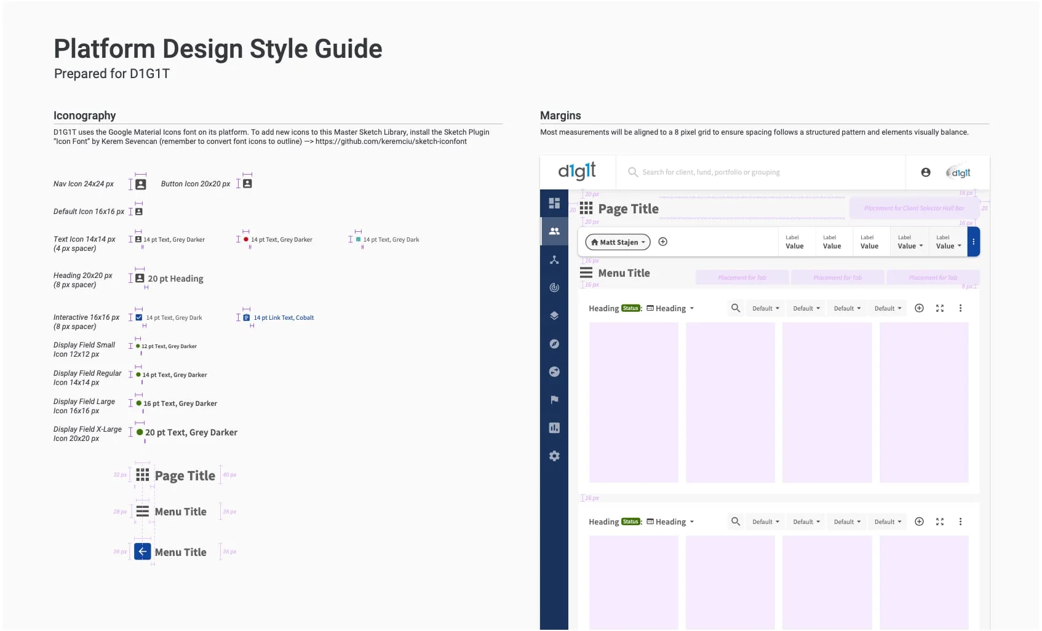Expand the Value dropdown nearest the blue button
The width and height of the screenshot is (1042, 631).
pos(949,246)
